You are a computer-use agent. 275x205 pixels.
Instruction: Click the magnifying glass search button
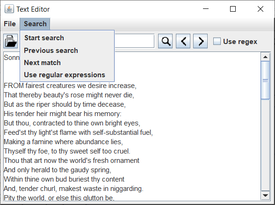[166, 41]
